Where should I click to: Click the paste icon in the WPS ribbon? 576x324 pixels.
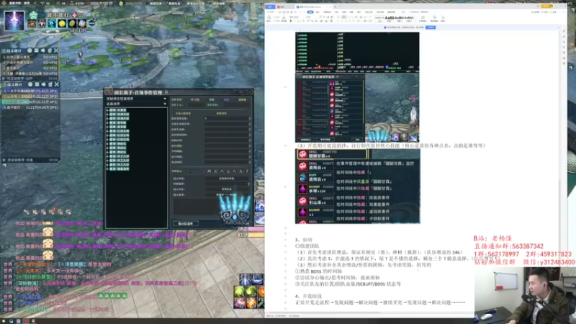point(269,19)
